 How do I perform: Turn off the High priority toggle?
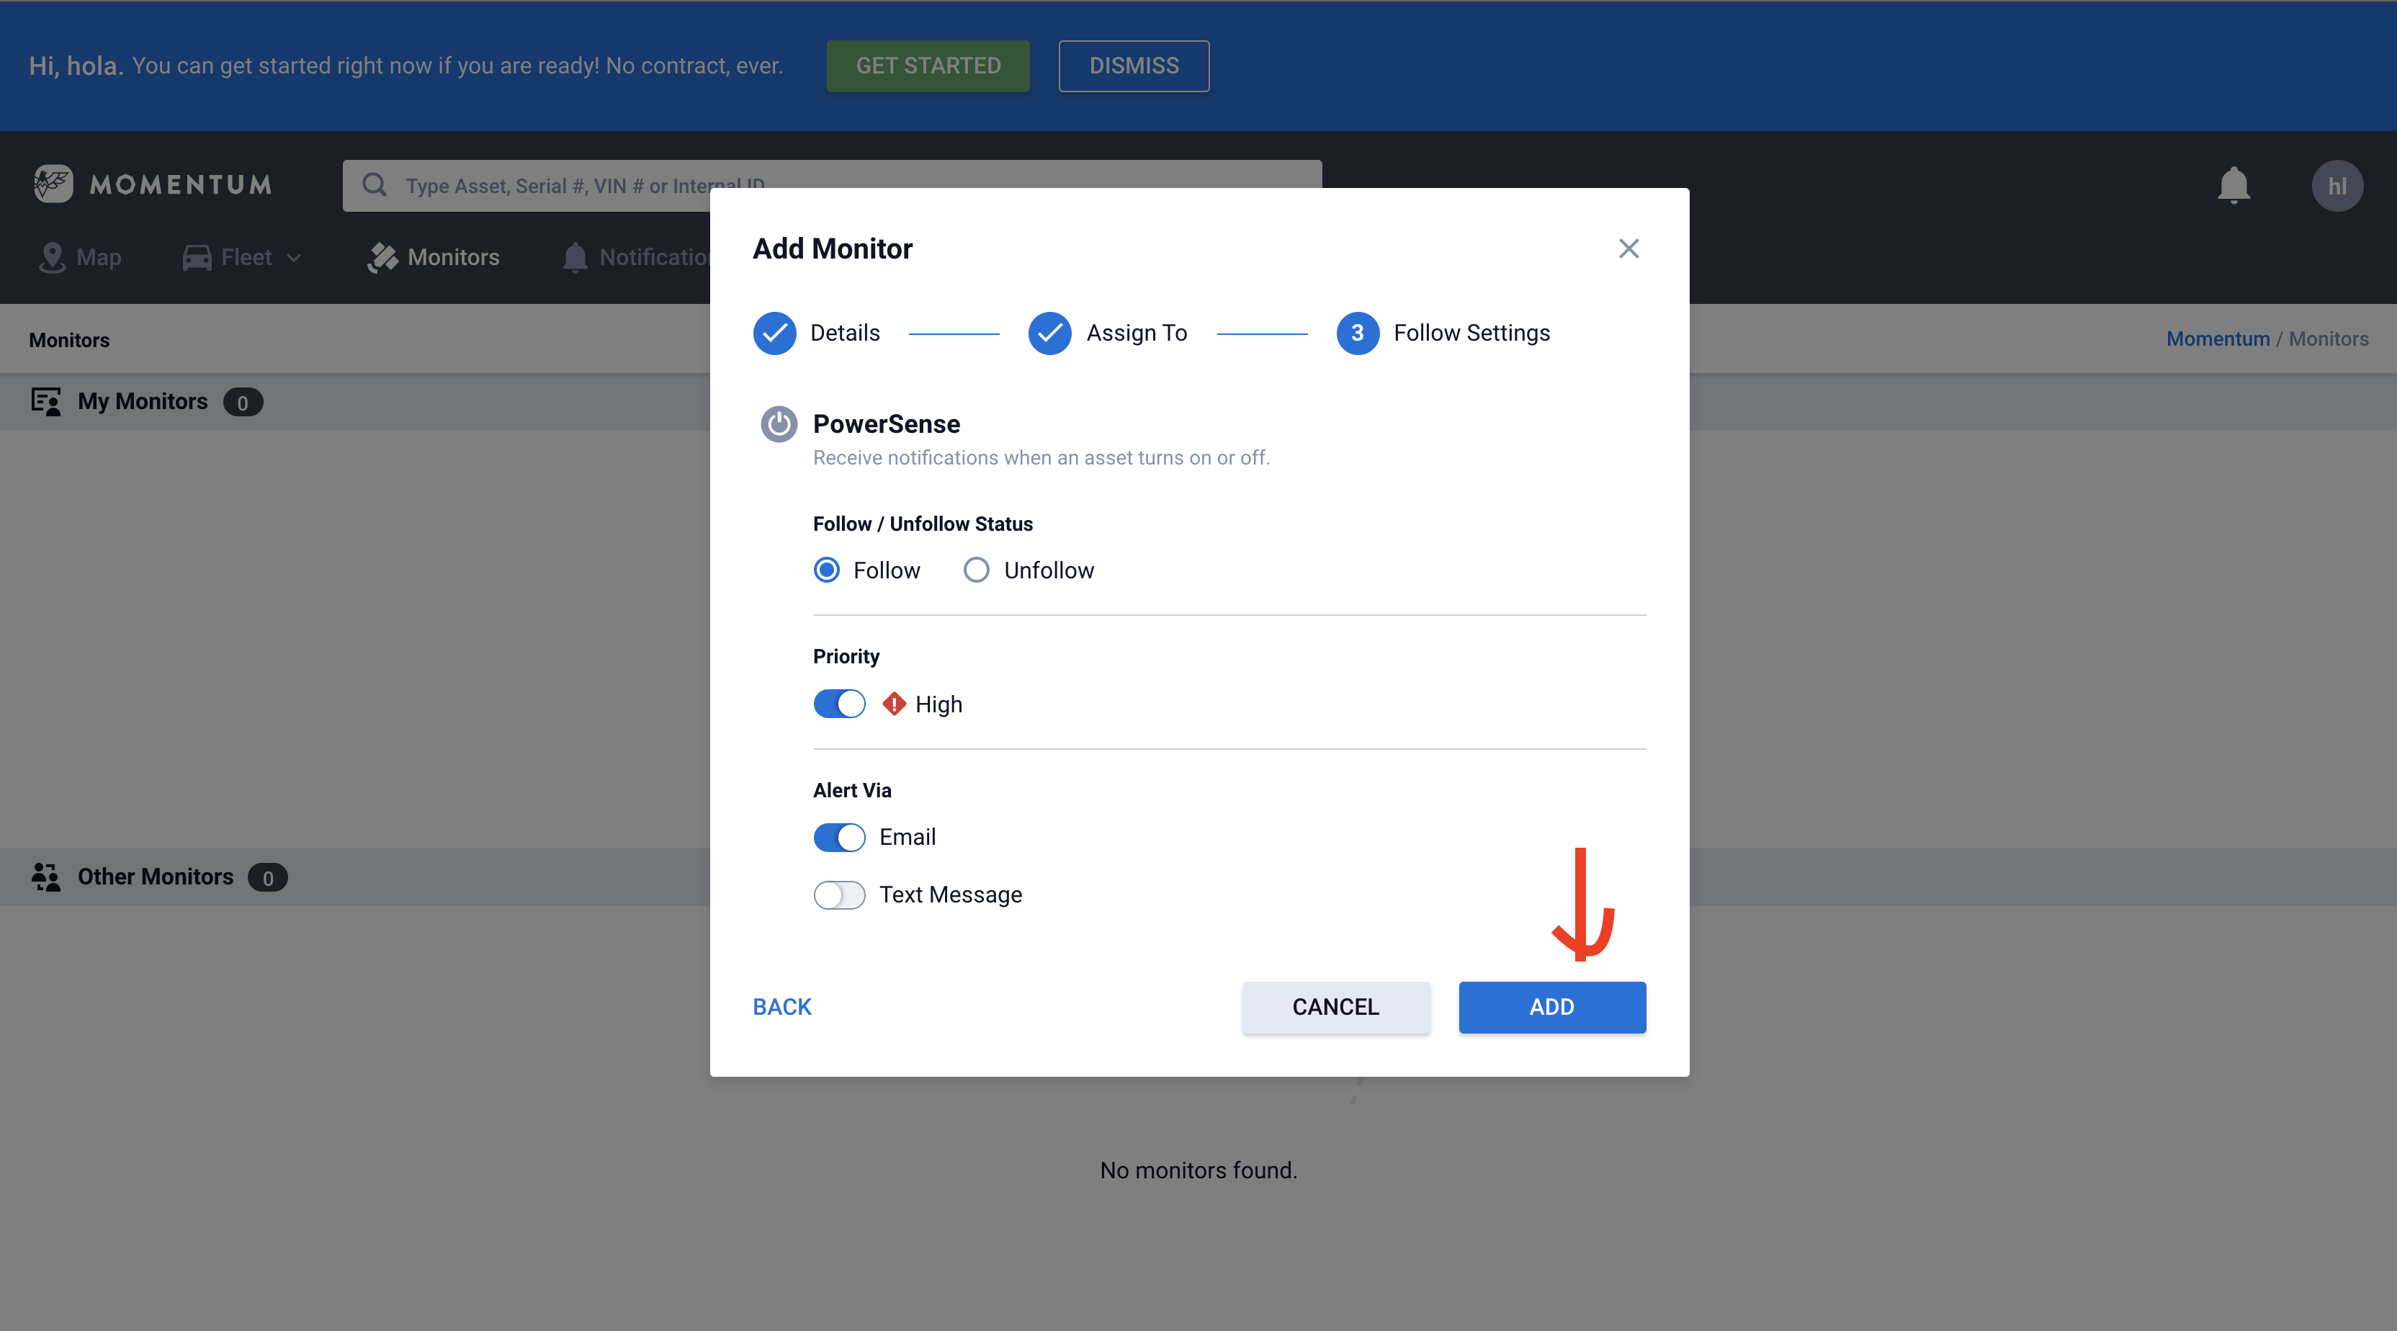(839, 704)
